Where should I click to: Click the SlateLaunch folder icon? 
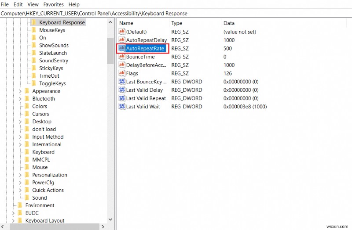tap(34, 53)
